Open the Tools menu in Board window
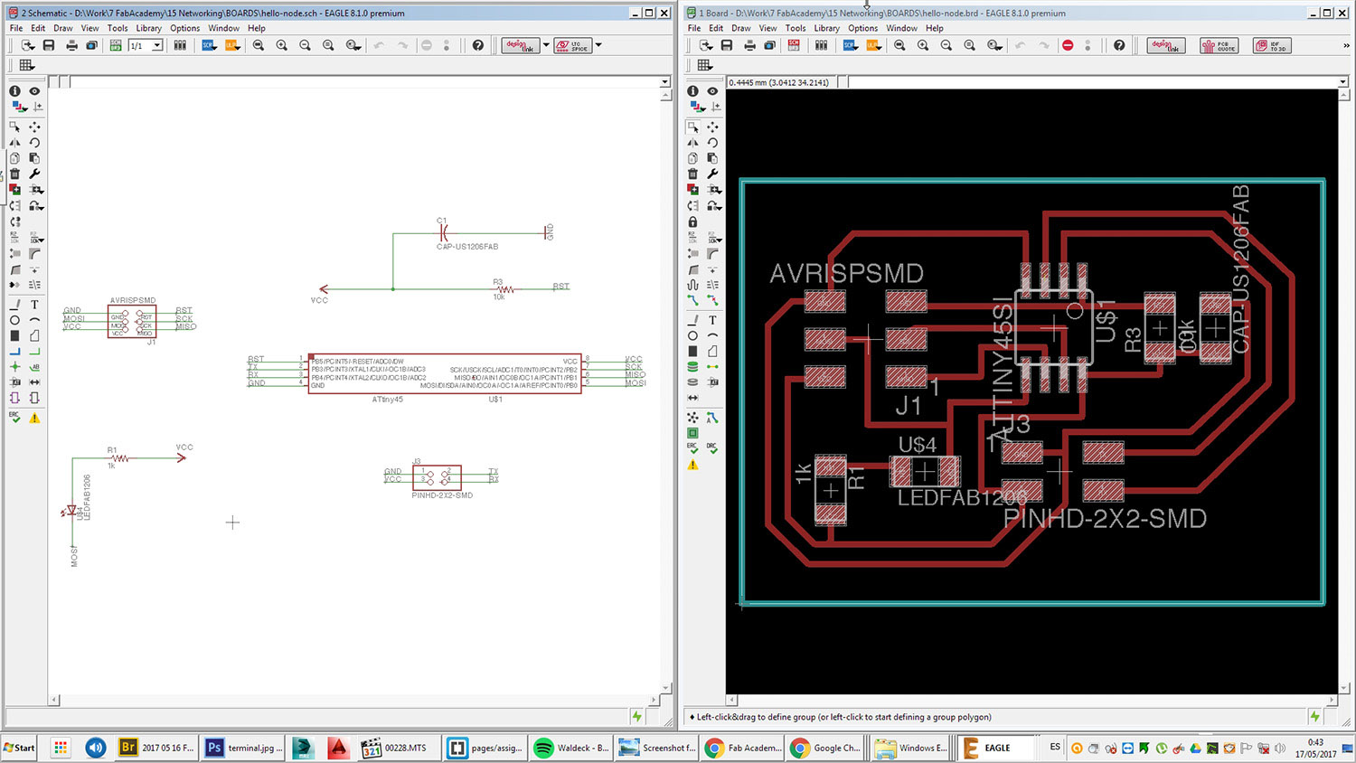This screenshot has height=763, width=1356. point(796,28)
